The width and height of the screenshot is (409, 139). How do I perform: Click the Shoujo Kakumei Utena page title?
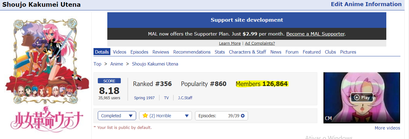tap(41, 5)
